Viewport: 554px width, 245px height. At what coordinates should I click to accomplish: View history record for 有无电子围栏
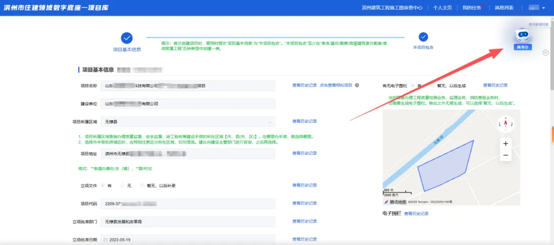tap(496, 85)
